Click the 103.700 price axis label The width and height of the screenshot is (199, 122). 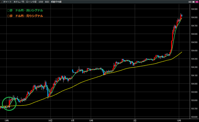click(x=194, y=109)
